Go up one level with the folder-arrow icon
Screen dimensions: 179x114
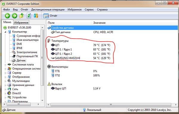point(22,16)
